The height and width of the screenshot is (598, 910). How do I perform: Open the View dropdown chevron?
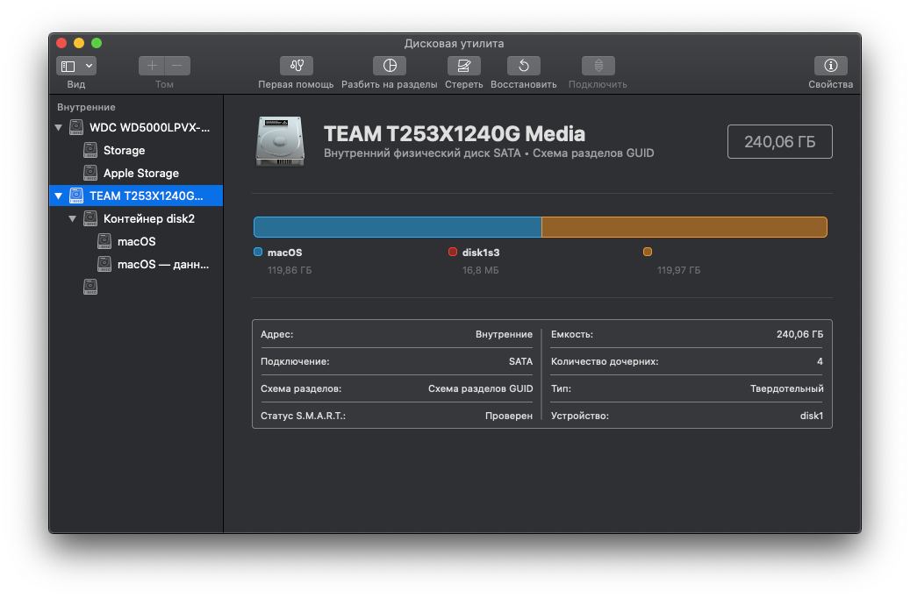pos(89,66)
